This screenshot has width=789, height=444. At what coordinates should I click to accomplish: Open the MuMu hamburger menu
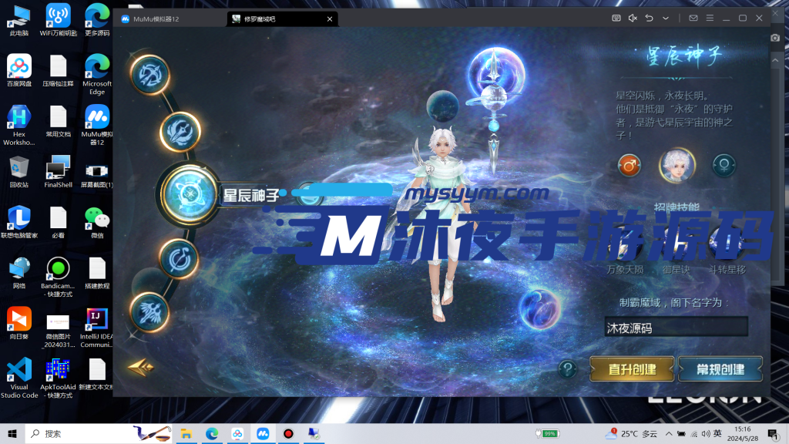pos(710,17)
